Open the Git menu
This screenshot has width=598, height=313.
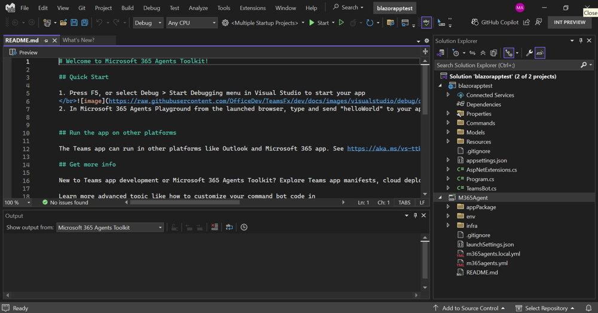[81, 8]
